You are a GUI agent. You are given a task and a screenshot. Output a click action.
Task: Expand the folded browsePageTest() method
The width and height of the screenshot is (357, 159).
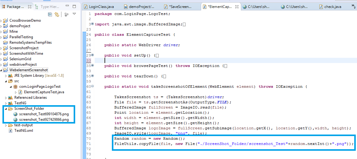[x=92, y=66]
